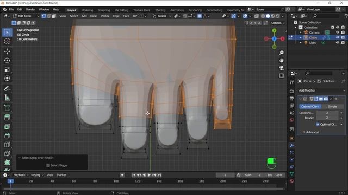Choose the Measure tool
This screenshot has height=195, width=348.
7,97
